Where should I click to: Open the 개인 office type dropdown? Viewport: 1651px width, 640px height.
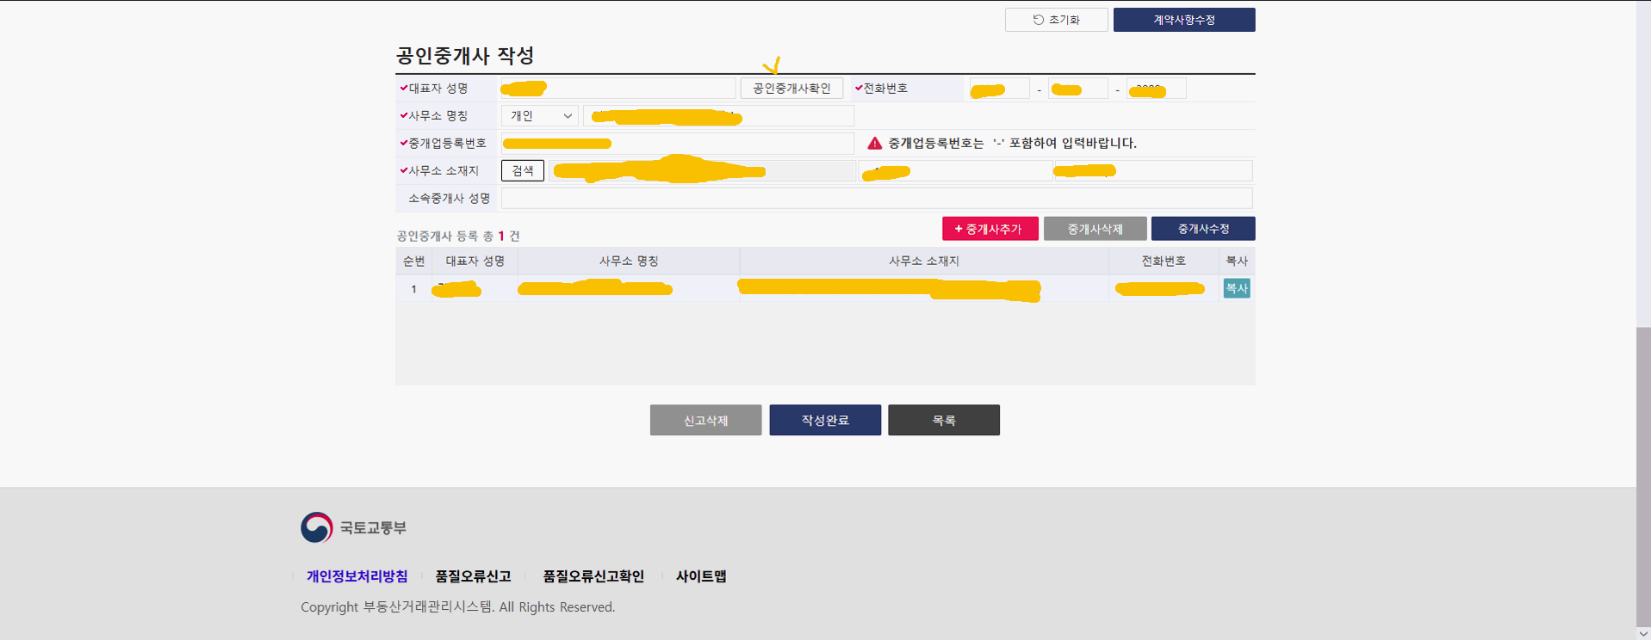[x=540, y=115]
